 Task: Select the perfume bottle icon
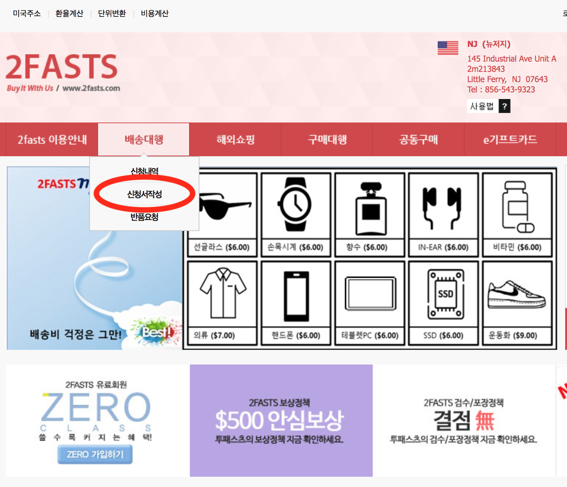(371, 208)
